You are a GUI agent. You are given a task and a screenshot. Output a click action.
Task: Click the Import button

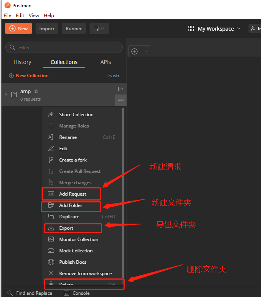pos(47,29)
